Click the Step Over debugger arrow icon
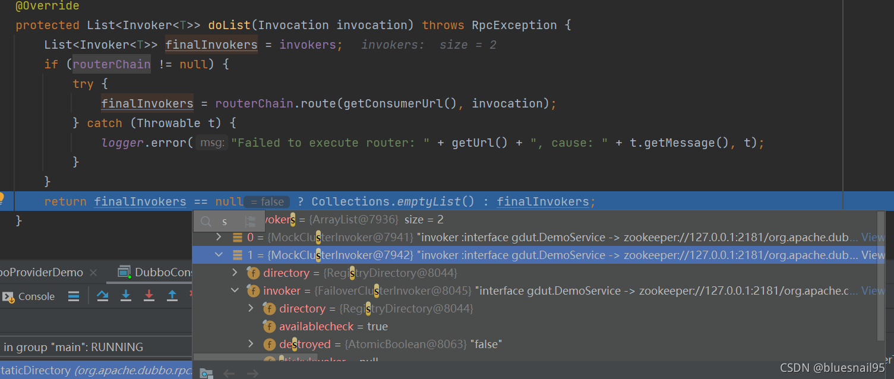This screenshot has height=379, width=894. coord(103,295)
